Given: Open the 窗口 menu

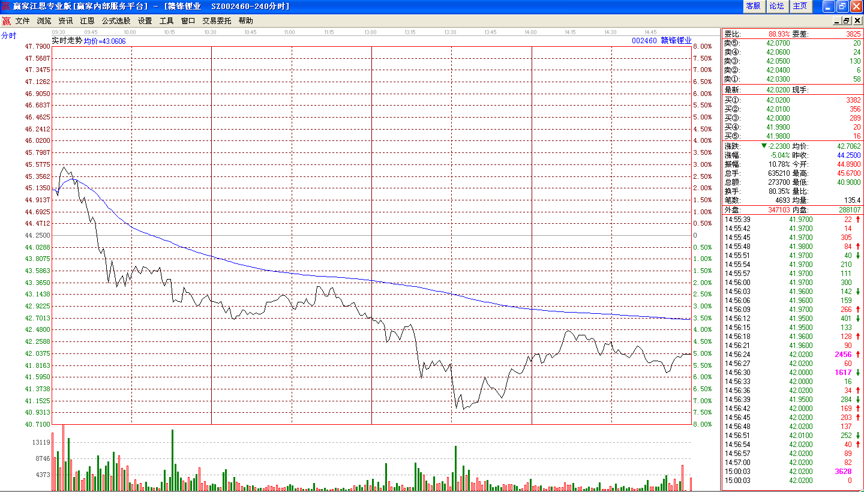Looking at the screenshot, I should coord(188,20).
